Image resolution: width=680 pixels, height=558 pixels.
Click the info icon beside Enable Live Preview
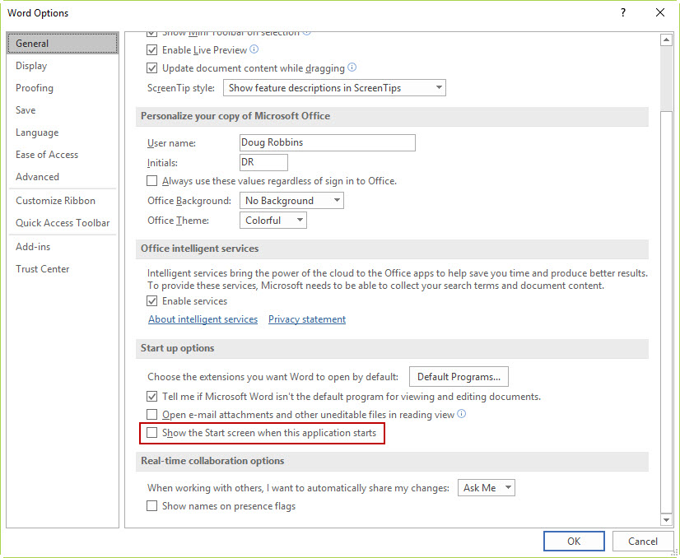point(254,49)
